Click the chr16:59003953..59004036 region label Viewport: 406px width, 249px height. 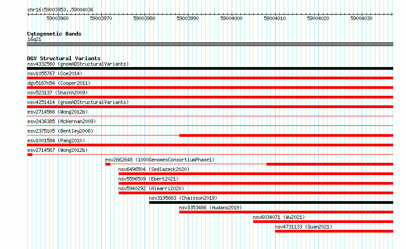point(60,10)
